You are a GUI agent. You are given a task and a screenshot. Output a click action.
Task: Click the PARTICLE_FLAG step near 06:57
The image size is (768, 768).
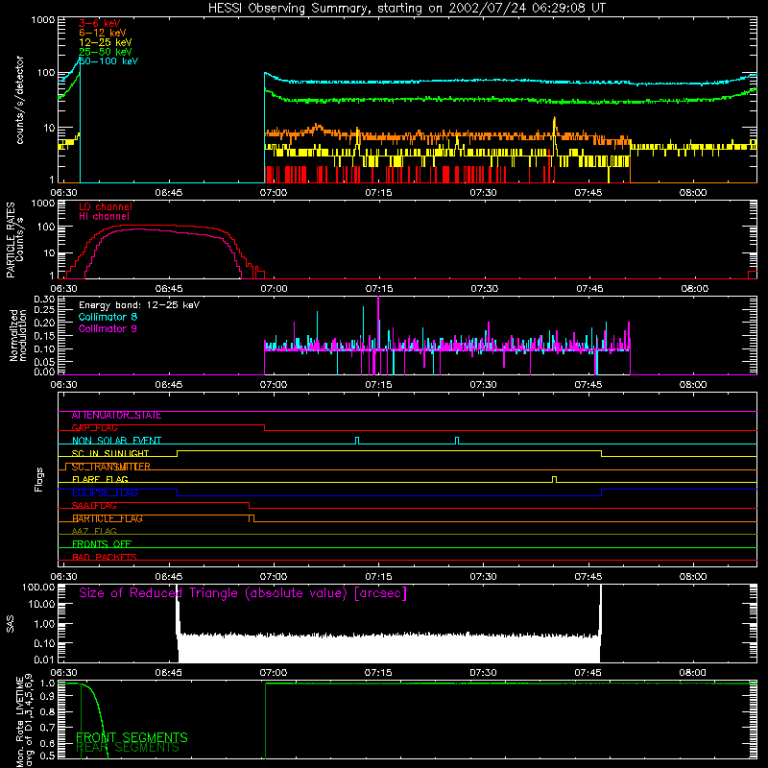252,518
